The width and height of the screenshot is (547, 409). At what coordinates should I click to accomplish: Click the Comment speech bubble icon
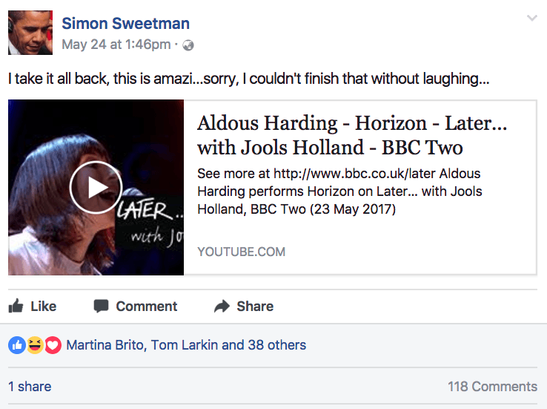click(102, 307)
